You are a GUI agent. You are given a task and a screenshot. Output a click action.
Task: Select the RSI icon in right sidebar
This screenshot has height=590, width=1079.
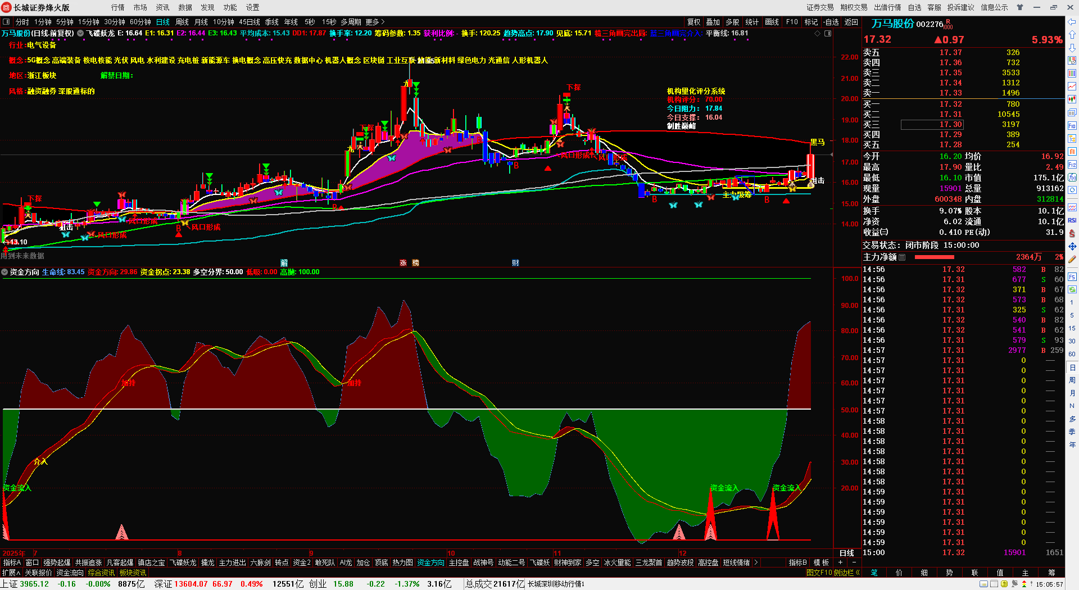pos(1072,220)
